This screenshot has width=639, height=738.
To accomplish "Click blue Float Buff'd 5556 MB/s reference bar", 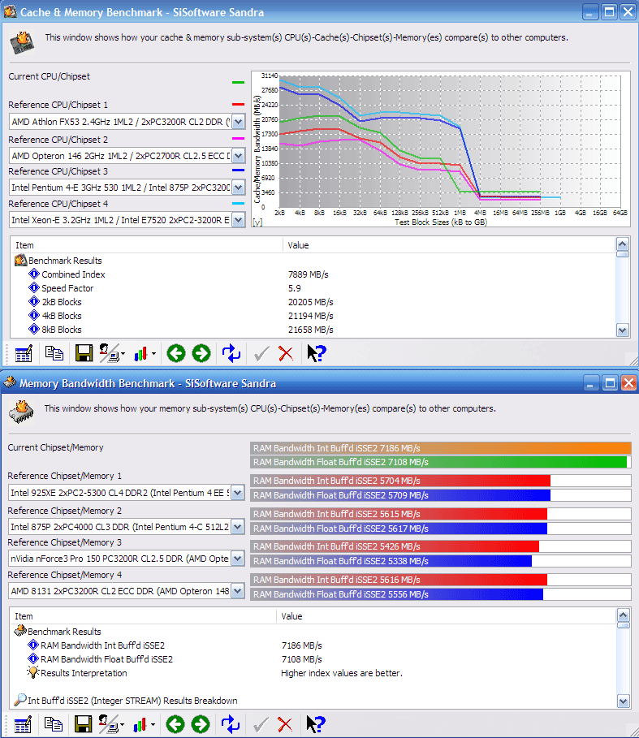I will (397, 594).
